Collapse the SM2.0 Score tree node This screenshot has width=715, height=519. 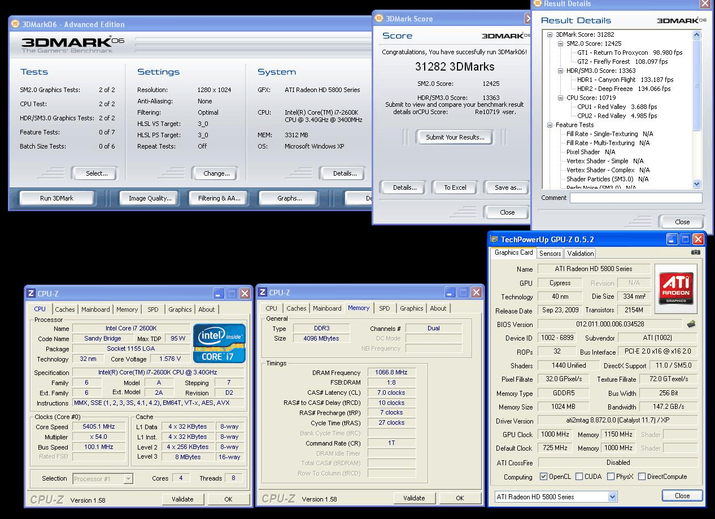pyautogui.click(x=560, y=43)
